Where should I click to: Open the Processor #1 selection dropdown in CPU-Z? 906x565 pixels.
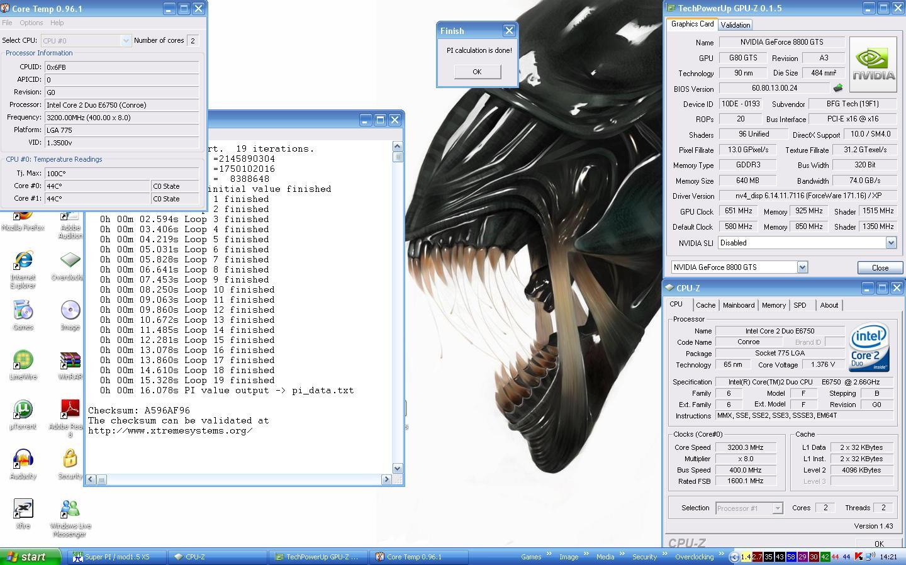point(777,508)
